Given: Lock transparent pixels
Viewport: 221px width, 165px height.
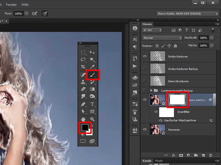Looking at the screenshot, I should click(x=157, y=46).
